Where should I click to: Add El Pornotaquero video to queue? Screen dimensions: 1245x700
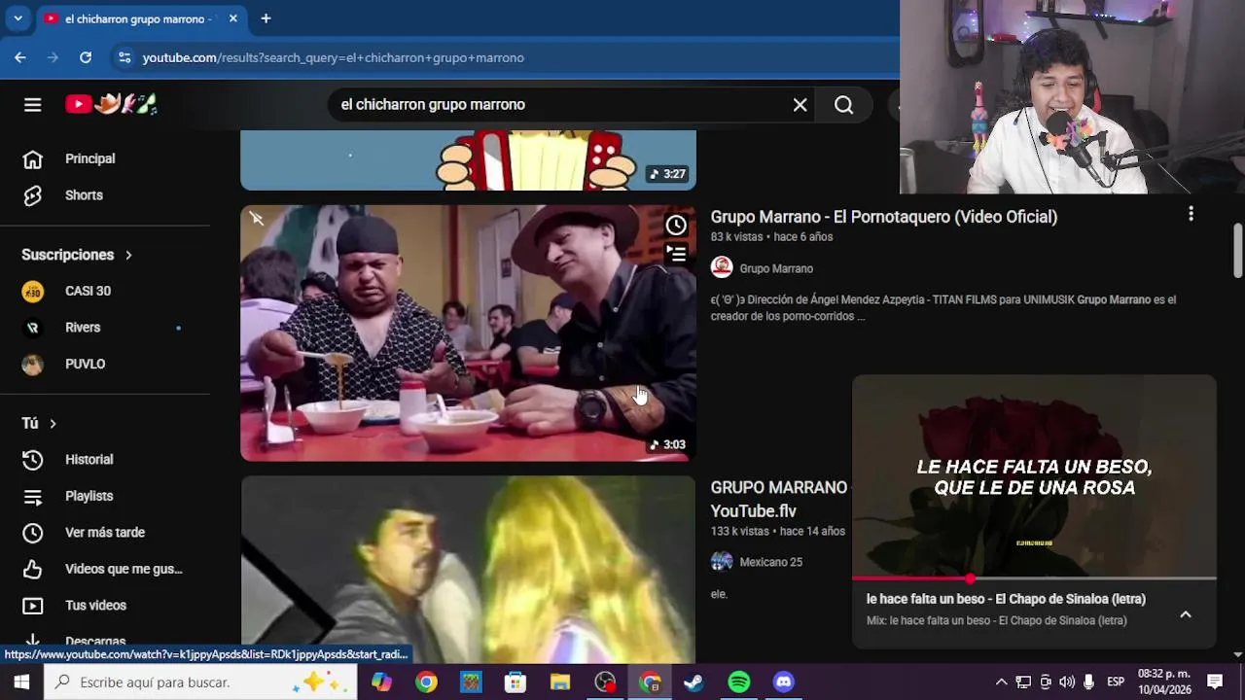[x=676, y=254]
